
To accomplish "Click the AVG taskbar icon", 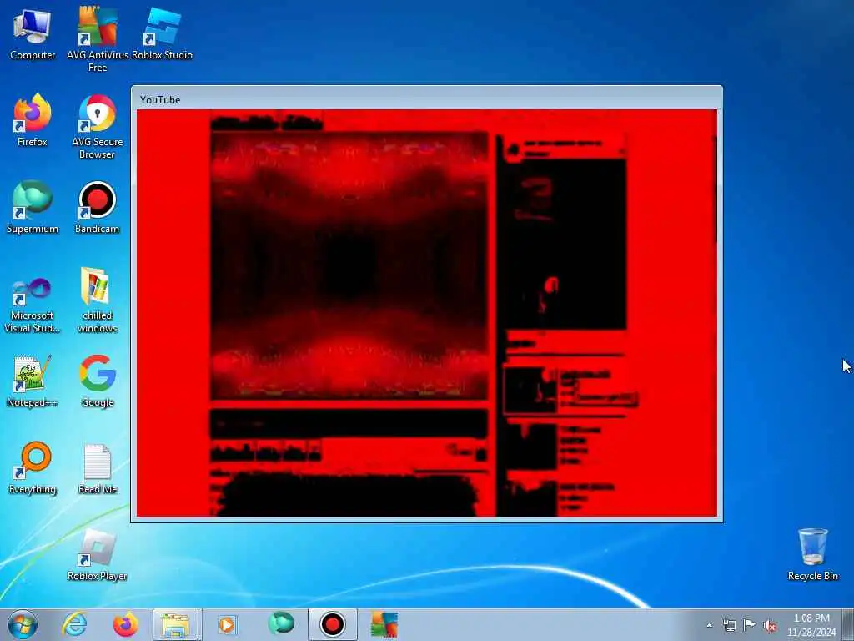I will (x=384, y=624).
